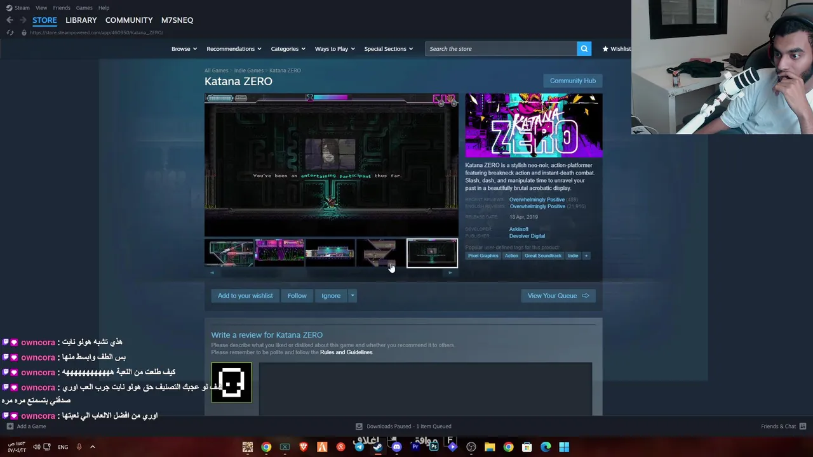The width and height of the screenshot is (813, 457).
Task: Switch to the COMMUNITY tab
Action: pos(129,20)
